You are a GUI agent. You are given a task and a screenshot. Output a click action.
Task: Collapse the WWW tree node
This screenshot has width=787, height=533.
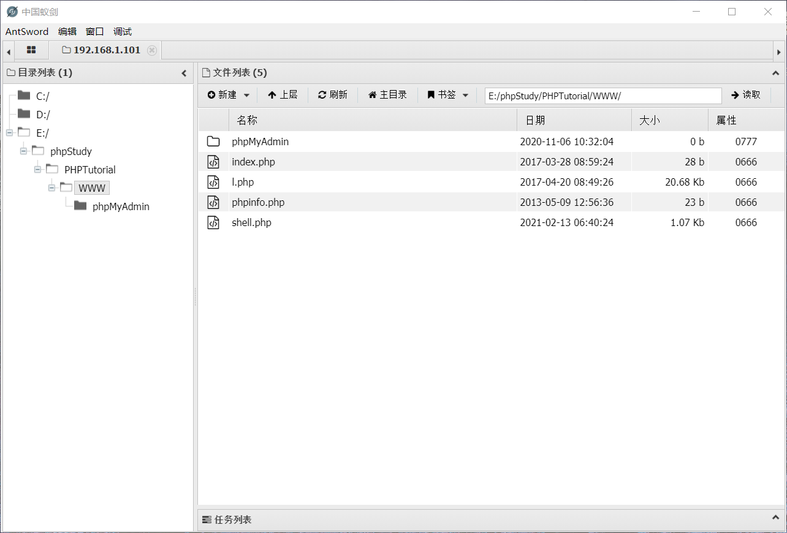point(51,187)
